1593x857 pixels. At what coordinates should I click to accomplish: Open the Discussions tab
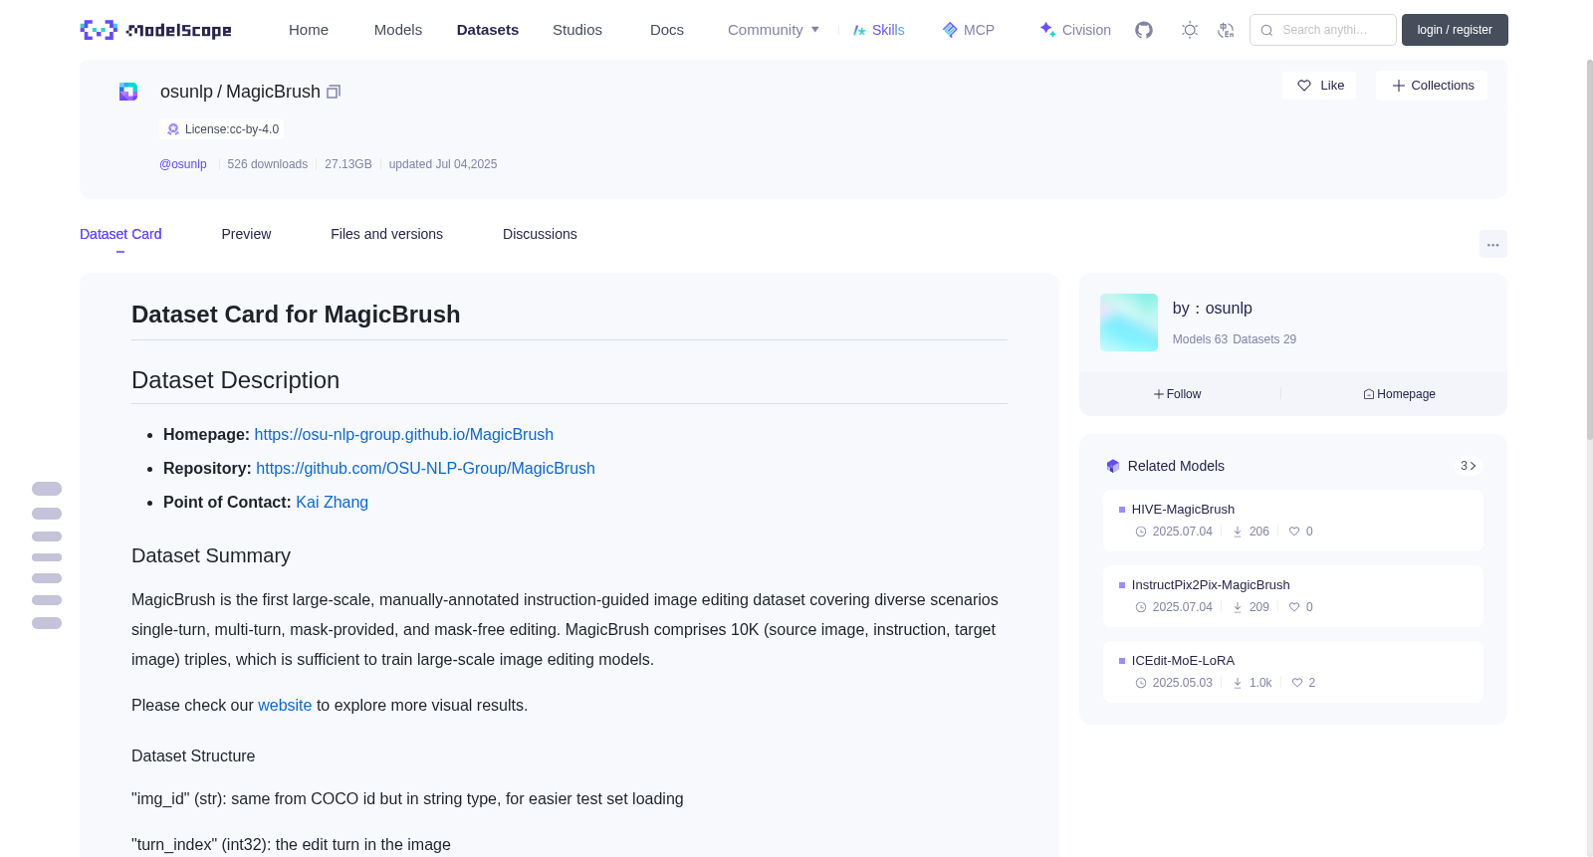click(540, 234)
